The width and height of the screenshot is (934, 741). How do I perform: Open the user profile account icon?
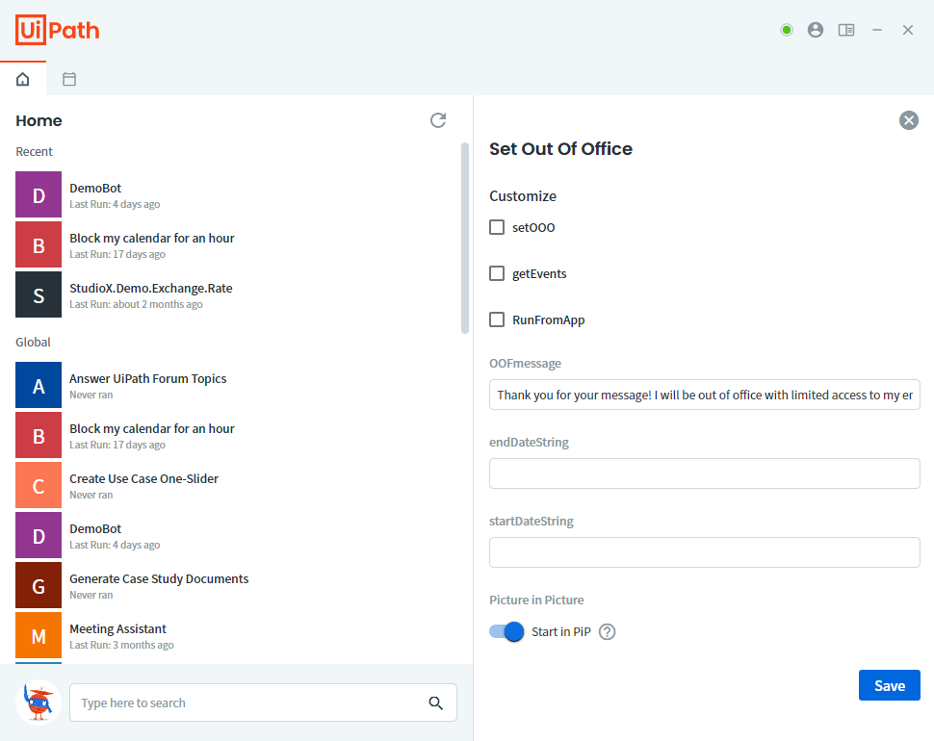(815, 30)
